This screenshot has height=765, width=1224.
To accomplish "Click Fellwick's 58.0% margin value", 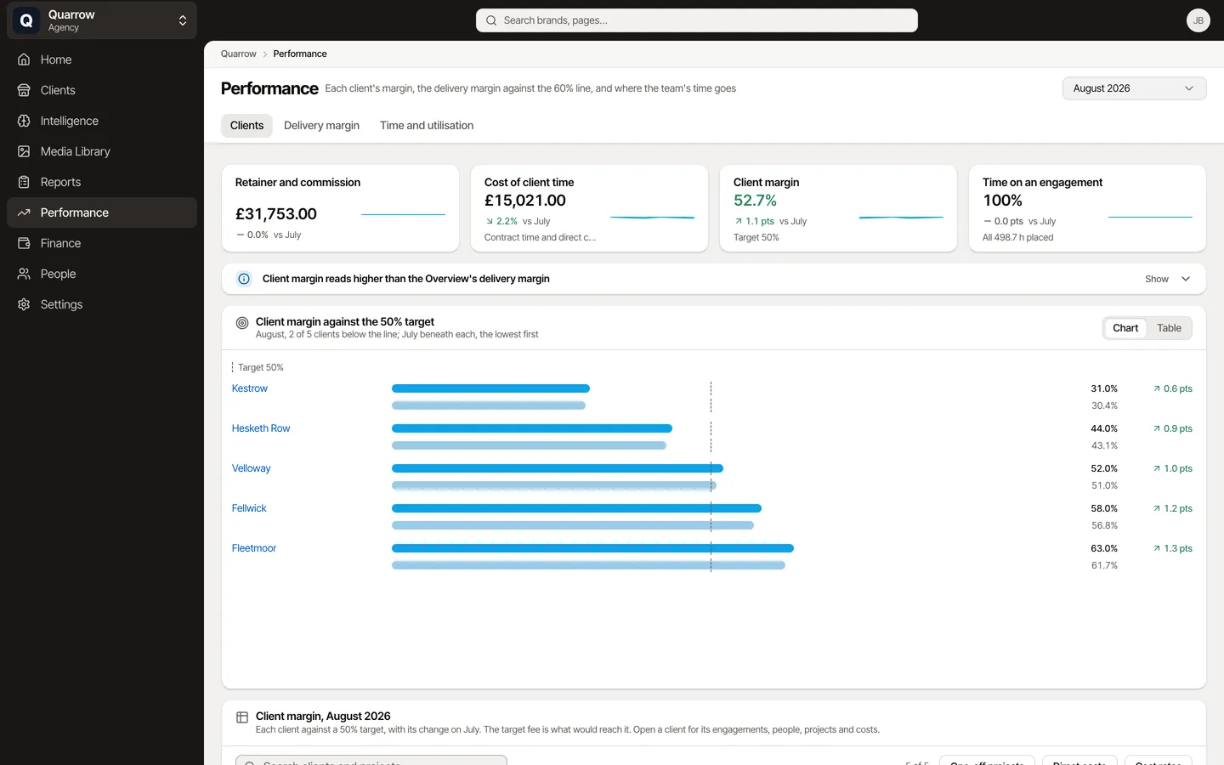I will [x=1104, y=508].
